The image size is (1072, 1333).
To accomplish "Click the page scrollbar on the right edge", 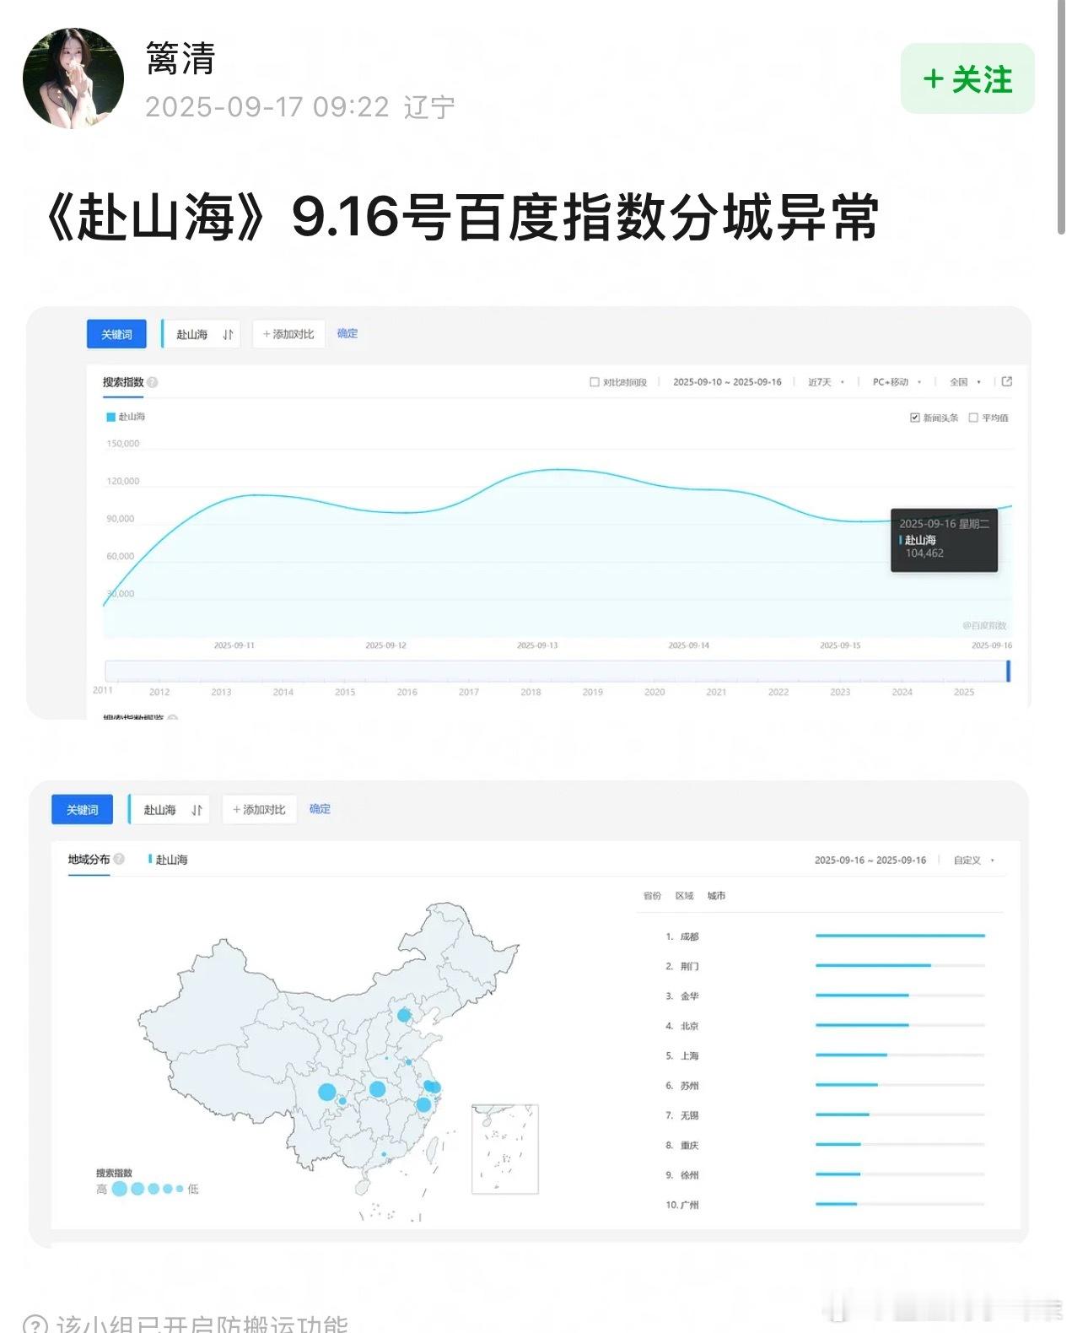I will click(1061, 118).
